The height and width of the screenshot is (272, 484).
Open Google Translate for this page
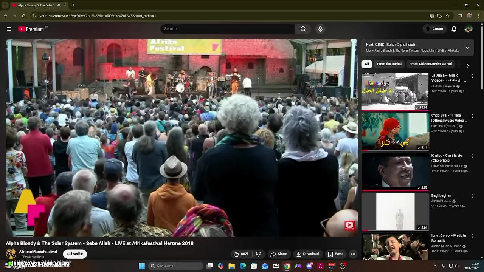point(431,16)
